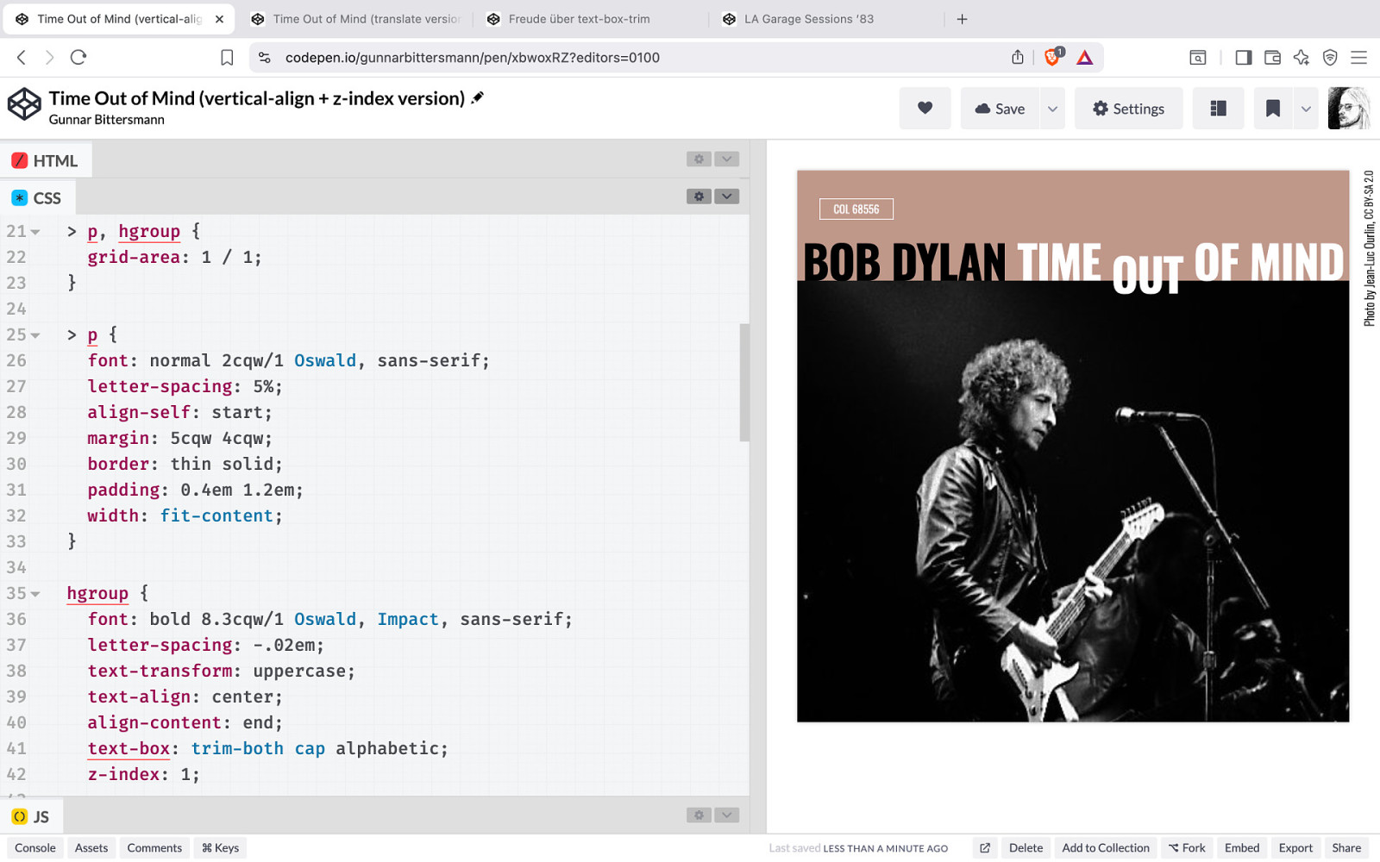Click the z-index property on line 42
The image size is (1380, 862).
point(123,775)
